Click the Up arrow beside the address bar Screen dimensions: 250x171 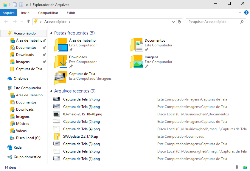point(29,22)
